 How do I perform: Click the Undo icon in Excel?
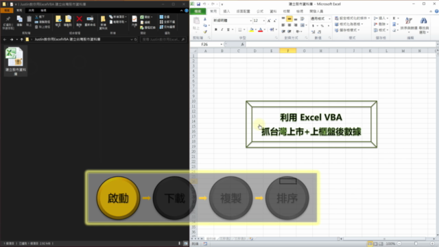pos(204,4)
